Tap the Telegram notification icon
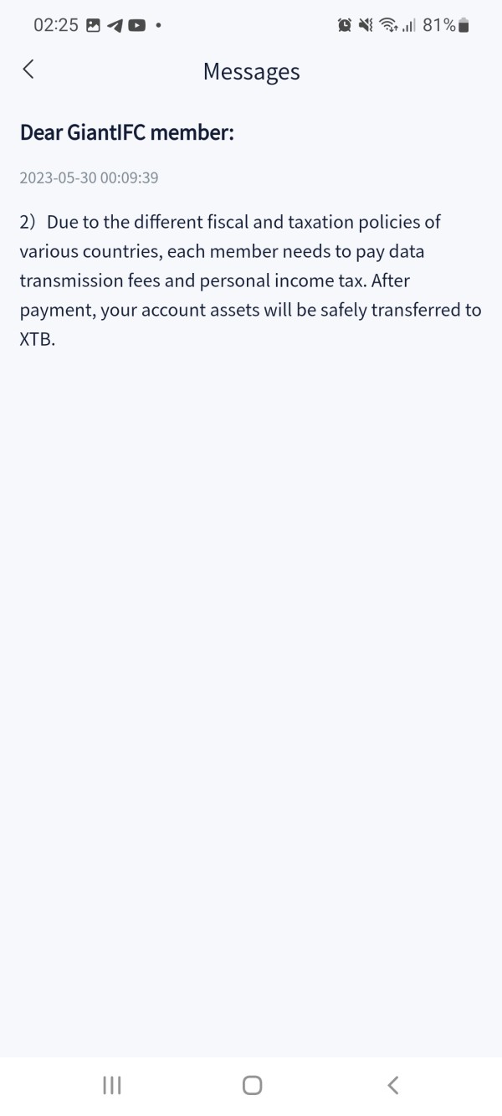This screenshot has width=502, height=1116. [115, 26]
